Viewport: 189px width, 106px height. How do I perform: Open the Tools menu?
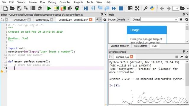coord(90,2)
